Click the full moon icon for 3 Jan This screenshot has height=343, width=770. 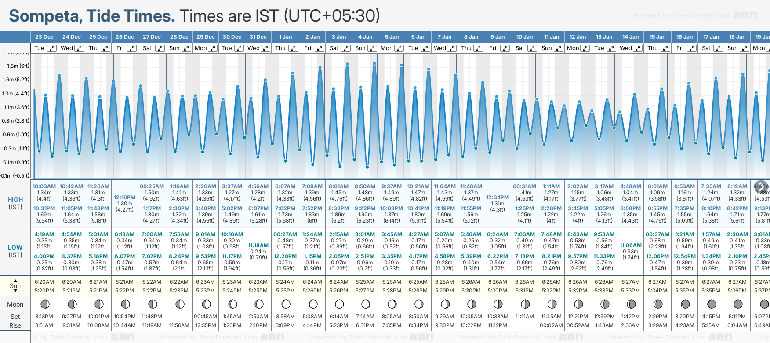[339, 304]
